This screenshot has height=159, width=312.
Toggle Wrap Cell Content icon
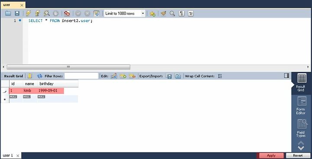[x=220, y=76]
